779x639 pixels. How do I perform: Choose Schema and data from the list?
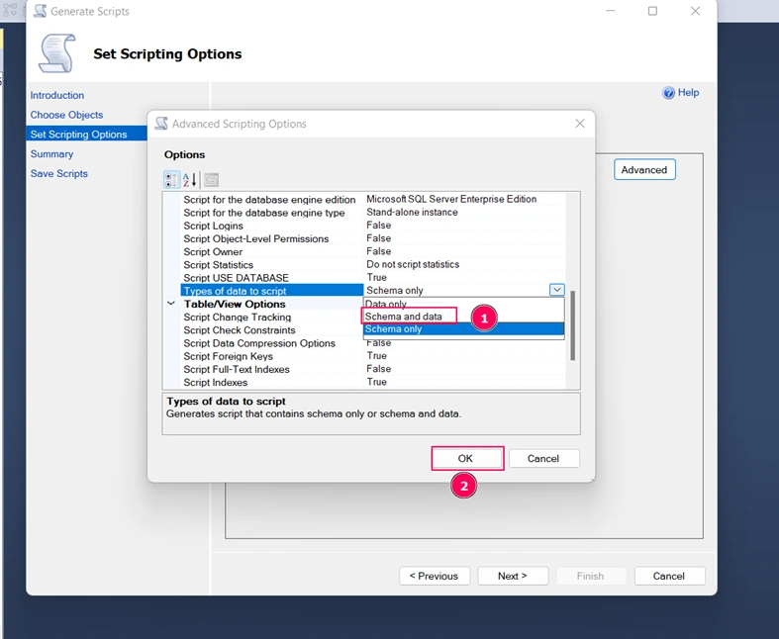pos(404,317)
